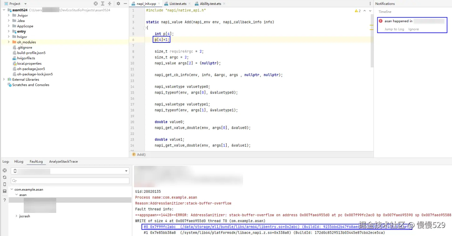452x236 pixels.
Task: Click Jump to Log in notification
Action: tap(394, 29)
